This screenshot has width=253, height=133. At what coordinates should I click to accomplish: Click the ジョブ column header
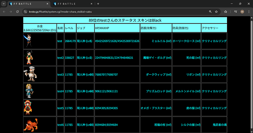point(85,28)
